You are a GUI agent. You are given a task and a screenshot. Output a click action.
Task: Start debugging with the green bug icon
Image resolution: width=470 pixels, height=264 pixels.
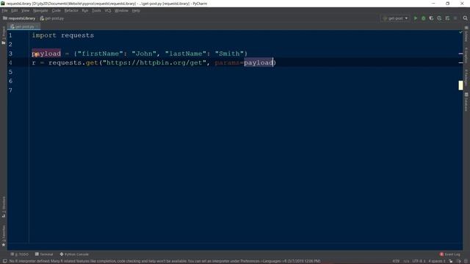tap(423, 18)
